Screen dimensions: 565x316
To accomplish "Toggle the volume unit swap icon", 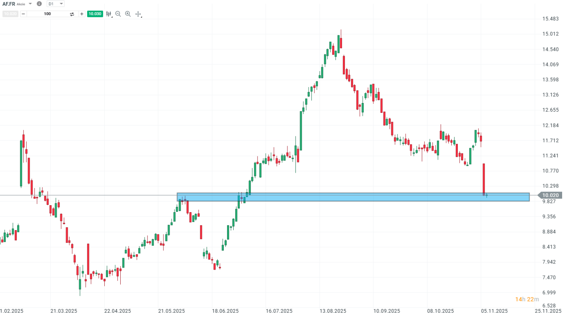I will click(72, 14).
